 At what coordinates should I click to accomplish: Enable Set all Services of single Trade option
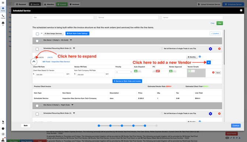click(162, 48)
